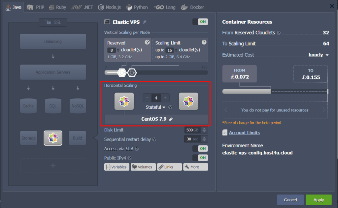Open the PHP tab

click(36, 7)
